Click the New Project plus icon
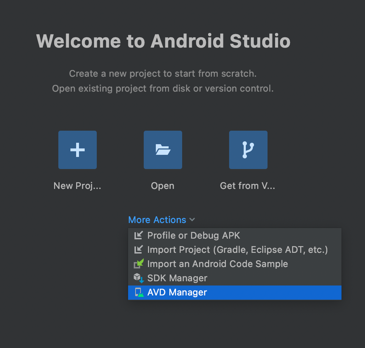365x348 pixels. [78, 150]
